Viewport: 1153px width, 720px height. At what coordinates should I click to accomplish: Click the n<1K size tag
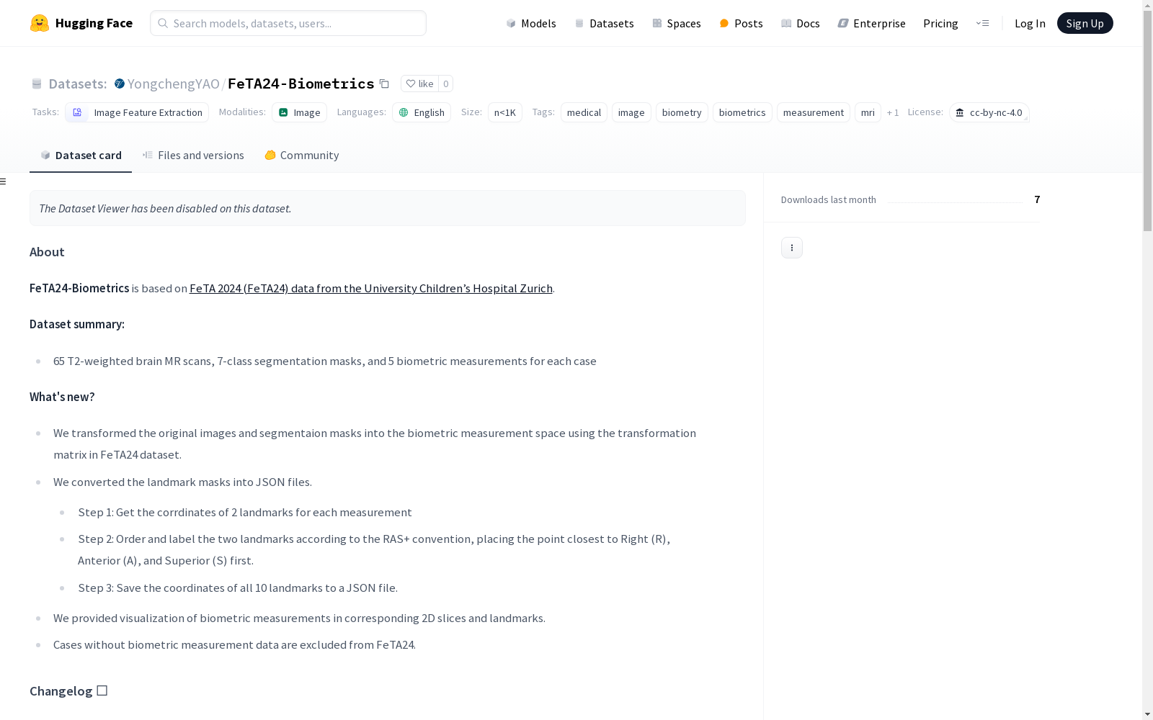pyautogui.click(x=505, y=112)
